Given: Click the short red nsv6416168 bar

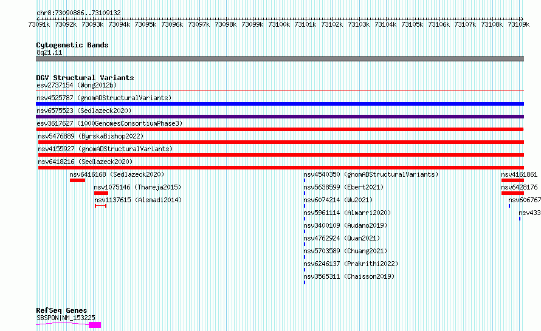Looking at the screenshot, I should coord(77,180).
